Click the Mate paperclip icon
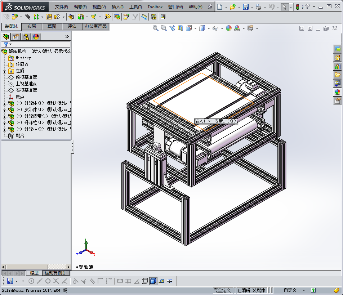Image resolution: width=343 pixels, height=295 pixels. (27, 17)
